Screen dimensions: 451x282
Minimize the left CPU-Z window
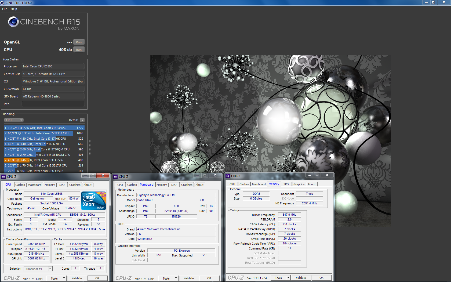(85, 176)
